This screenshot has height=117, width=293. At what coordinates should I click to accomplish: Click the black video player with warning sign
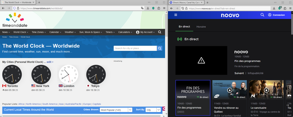pos(201,60)
